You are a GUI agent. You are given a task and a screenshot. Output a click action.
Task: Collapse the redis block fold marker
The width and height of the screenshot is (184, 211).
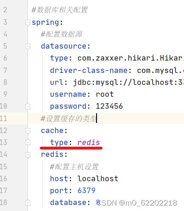[x=28, y=155]
